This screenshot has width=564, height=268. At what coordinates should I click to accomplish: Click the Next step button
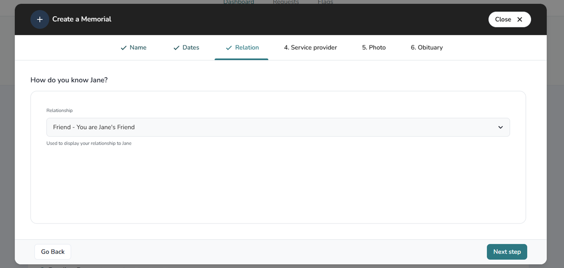coord(506,252)
